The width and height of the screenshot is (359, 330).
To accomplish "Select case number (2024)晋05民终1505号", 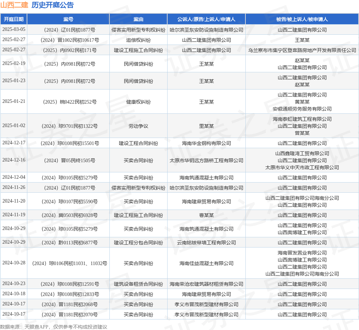I will point(70,160).
